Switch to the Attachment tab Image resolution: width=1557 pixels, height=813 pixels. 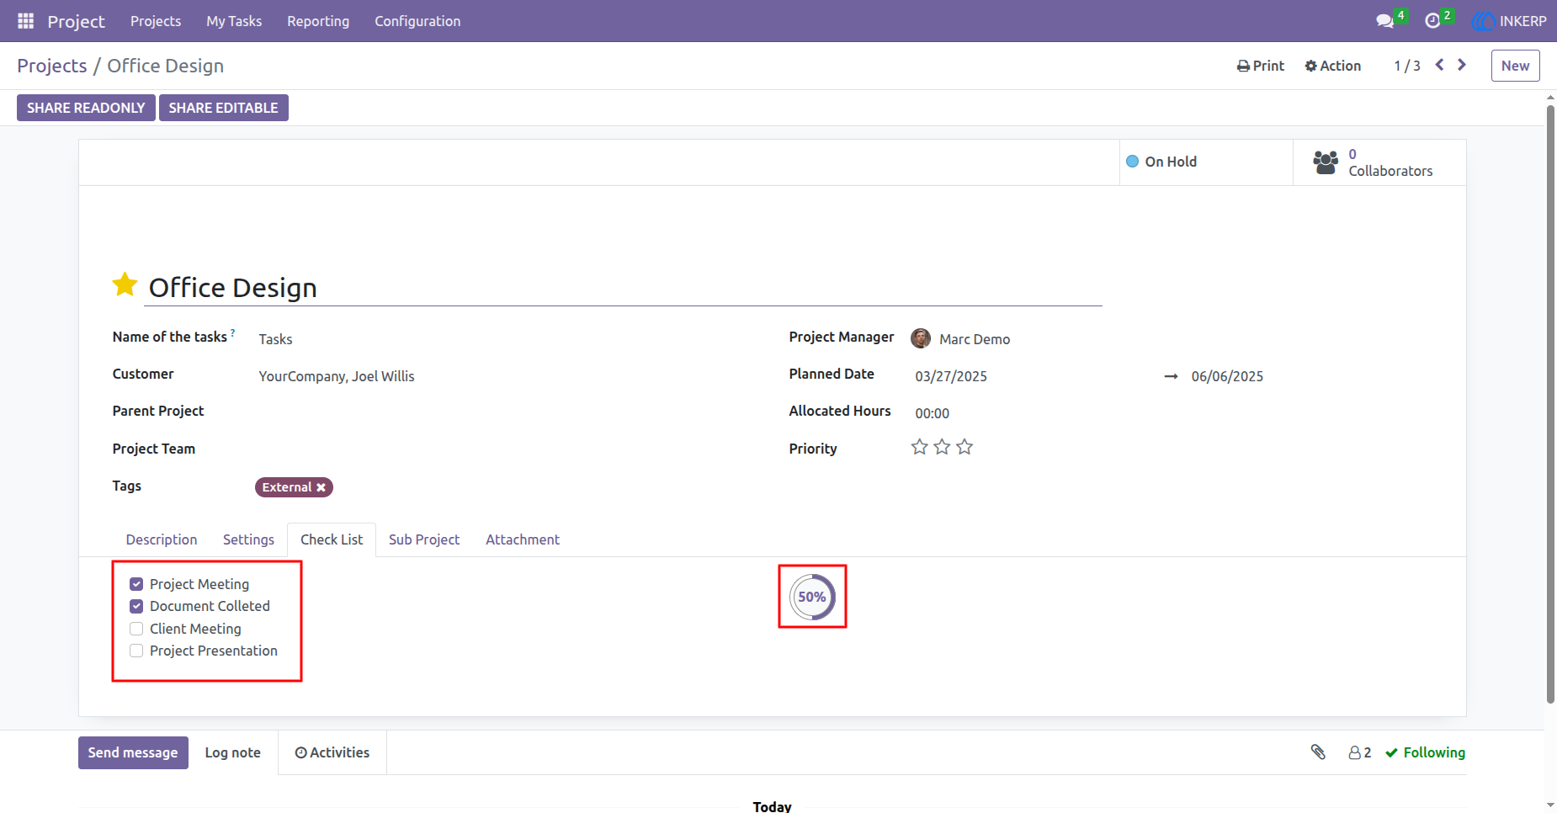coord(523,539)
